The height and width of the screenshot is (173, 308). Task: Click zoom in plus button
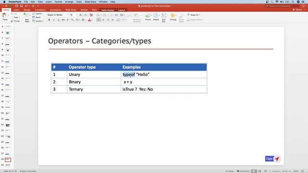coord(290,171)
